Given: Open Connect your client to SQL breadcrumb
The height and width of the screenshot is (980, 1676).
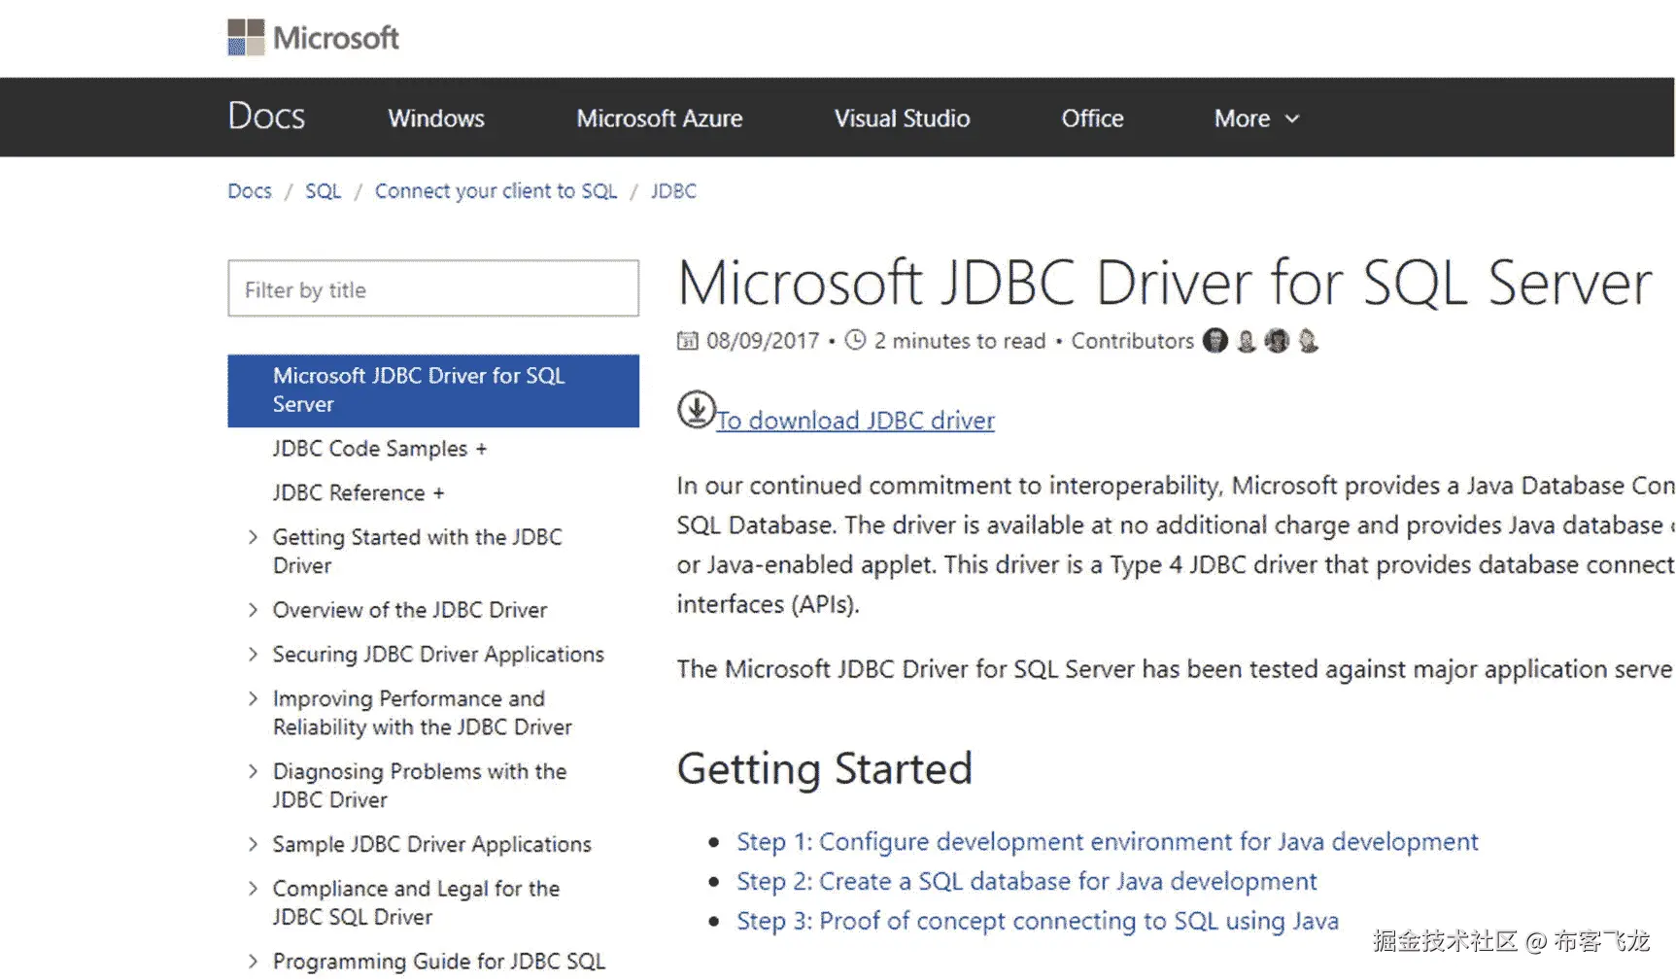Looking at the screenshot, I should (x=496, y=190).
